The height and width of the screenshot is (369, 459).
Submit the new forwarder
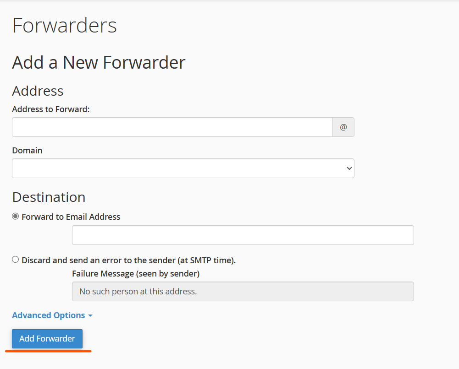click(47, 339)
